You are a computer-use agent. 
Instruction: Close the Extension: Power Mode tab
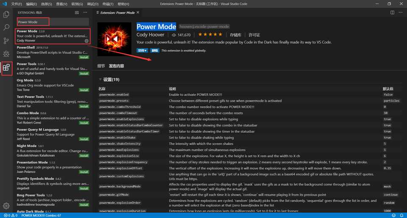click(x=138, y=12)
